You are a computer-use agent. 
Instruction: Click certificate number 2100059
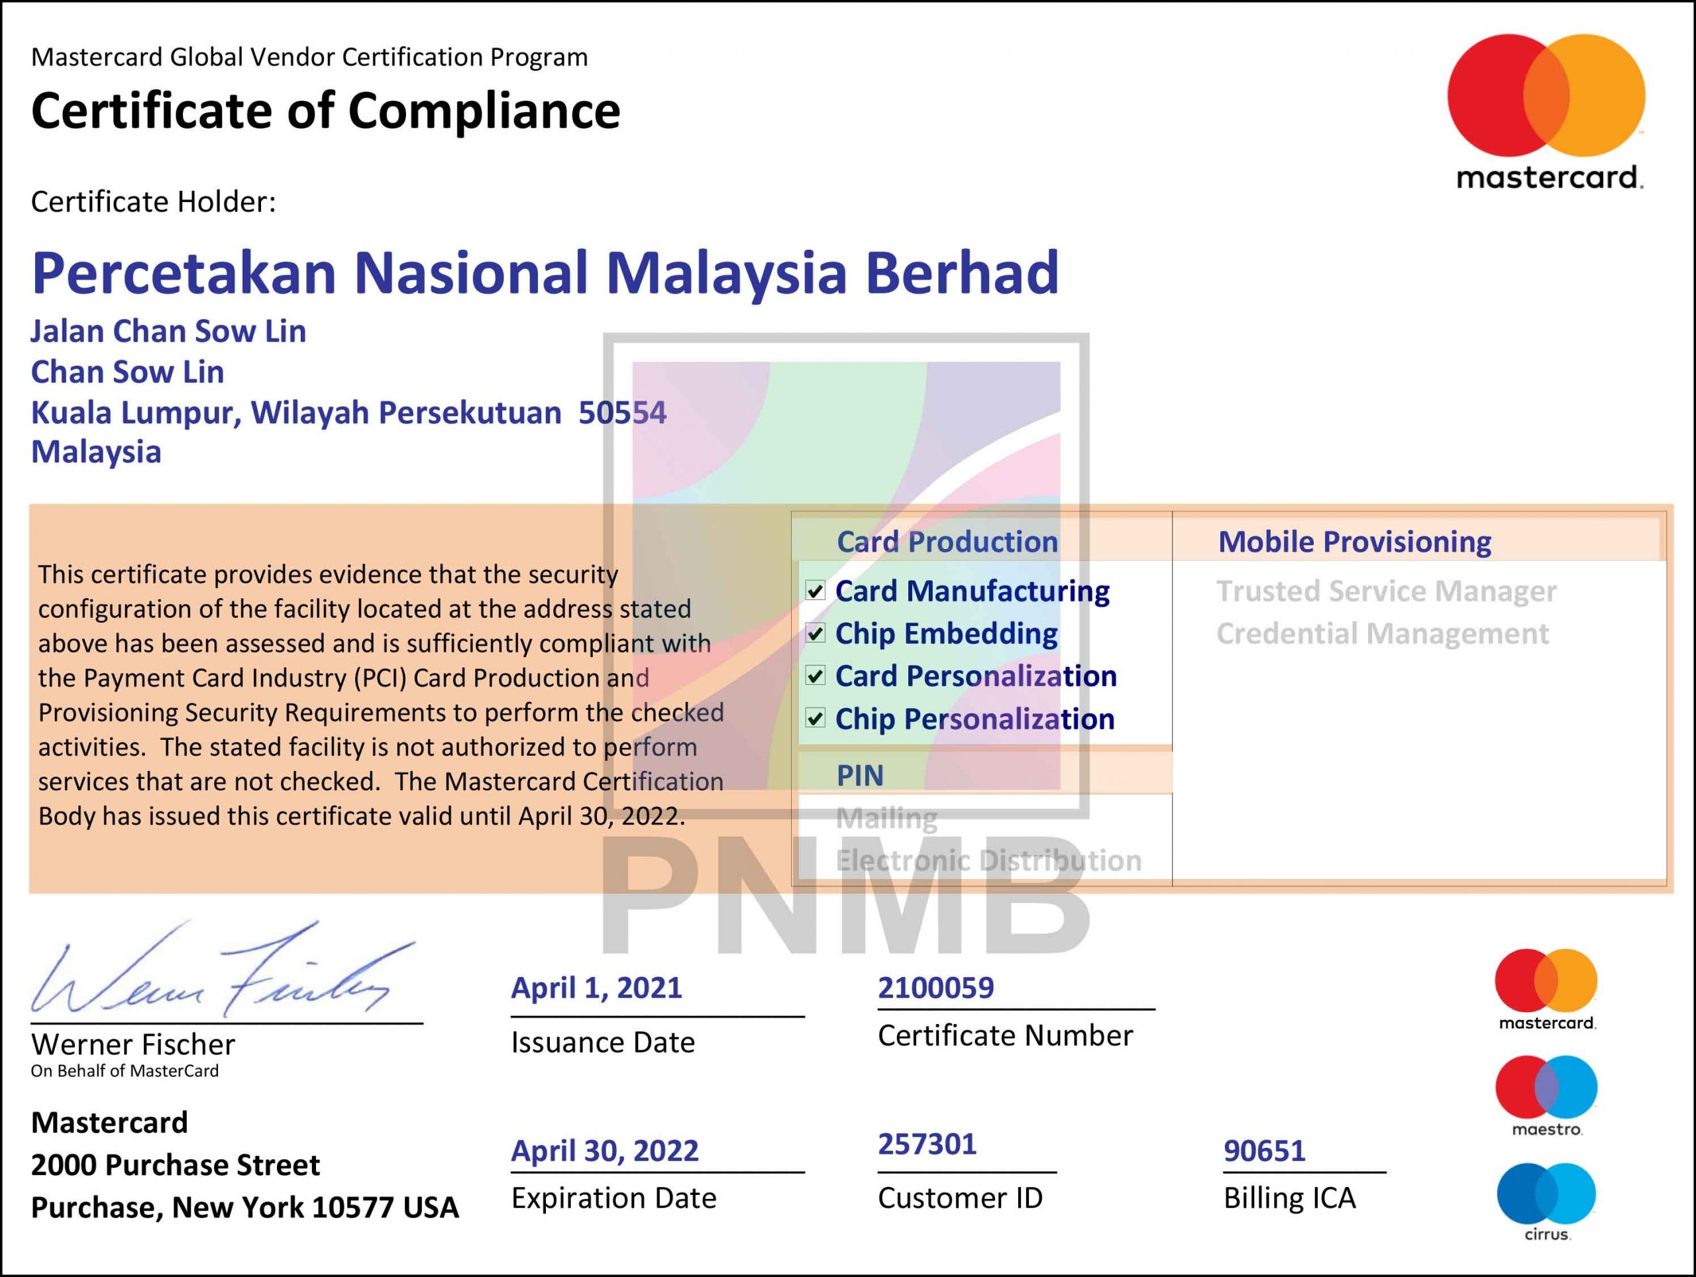(x=935, y=988)
